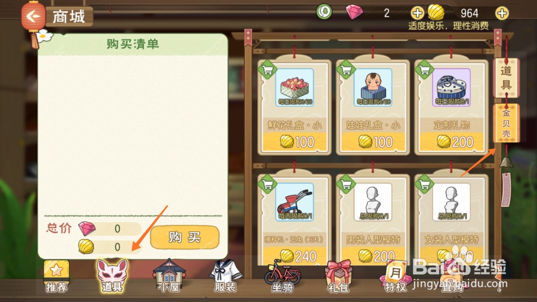Add the 娃娃礼盒·小 item to cart
The height and width of the screenshot is (302, 537).
346,70
